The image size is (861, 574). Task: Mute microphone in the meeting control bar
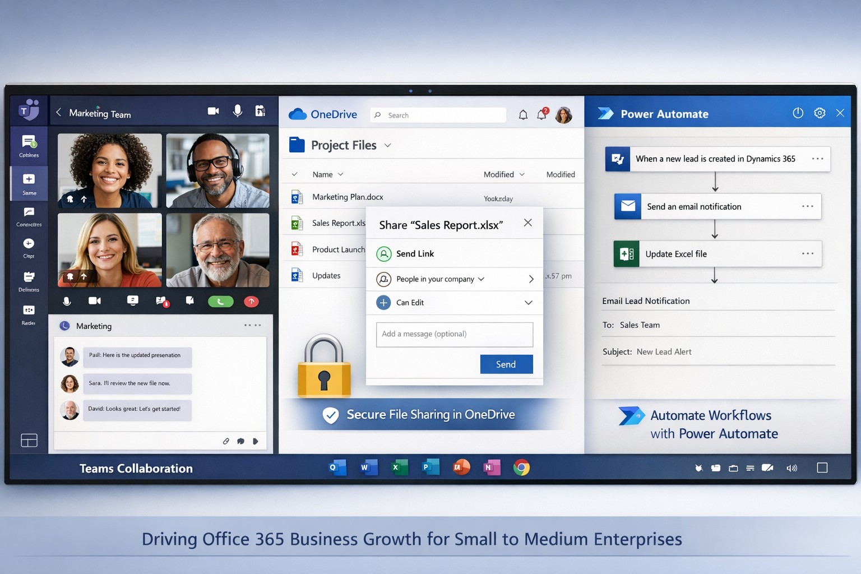click(67, 301)
